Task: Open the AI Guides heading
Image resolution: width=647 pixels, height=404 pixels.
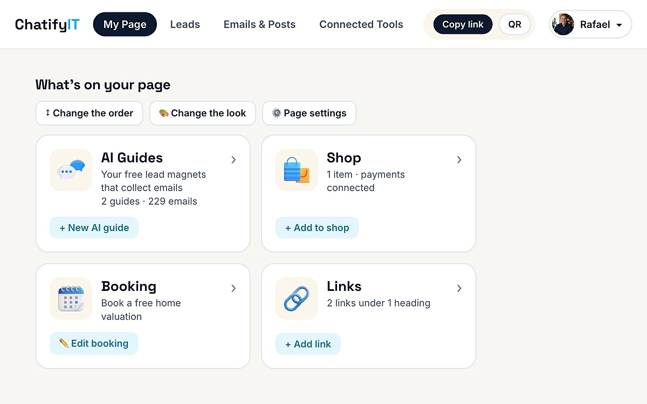Action: pos(132,158)
